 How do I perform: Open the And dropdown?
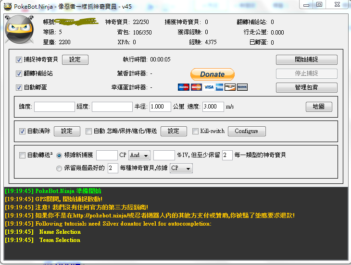(x=139, y=155)
